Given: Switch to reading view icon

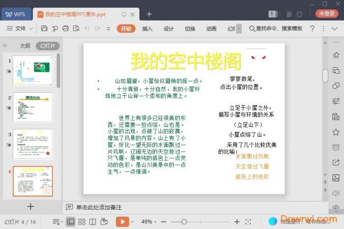Looking at the screenshot, I should 92,222.
